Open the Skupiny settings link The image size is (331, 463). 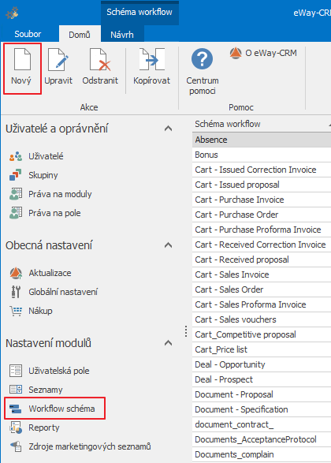coord(43,175)
